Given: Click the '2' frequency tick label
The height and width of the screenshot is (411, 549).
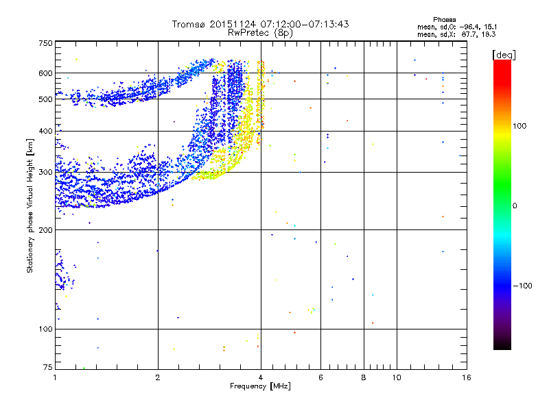Looking at the screenshot, I should 158,377.
